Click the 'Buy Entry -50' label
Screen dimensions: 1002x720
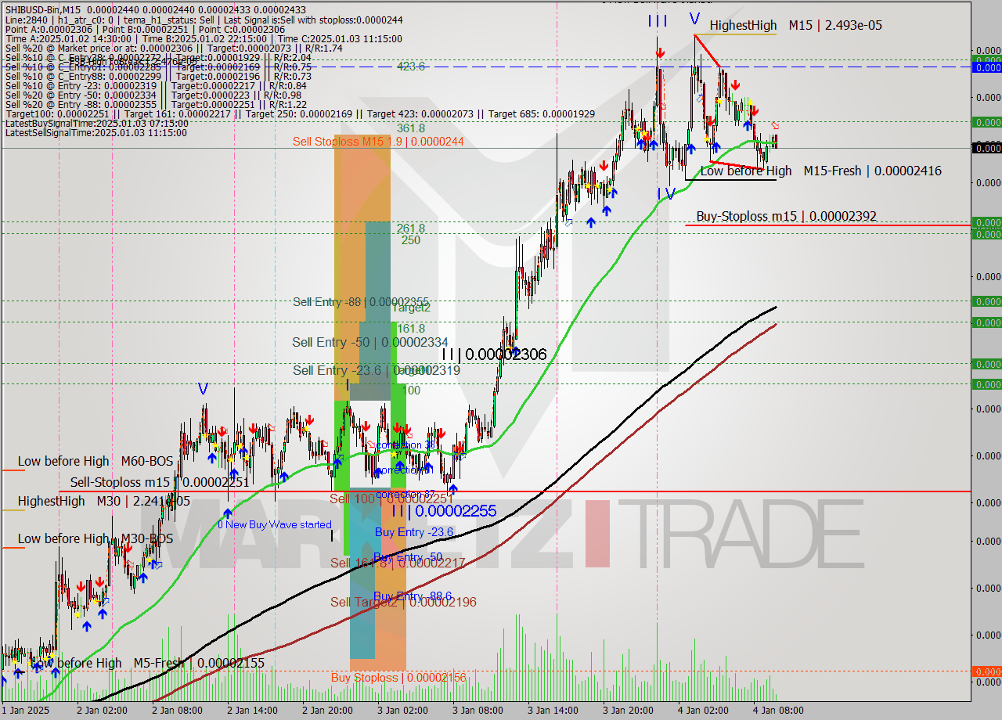(408, 557)
